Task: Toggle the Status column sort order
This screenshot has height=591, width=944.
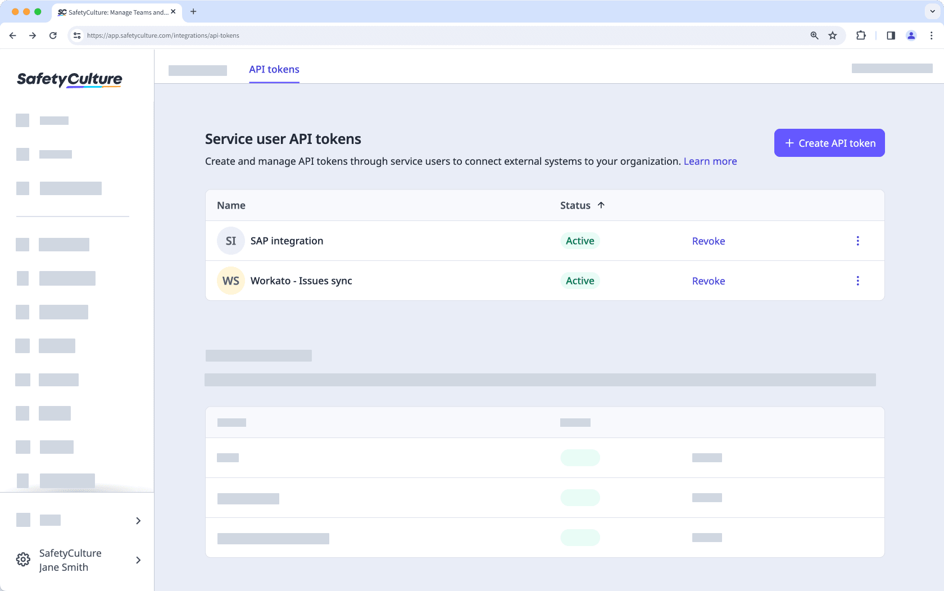Action: tap(601, 205)
